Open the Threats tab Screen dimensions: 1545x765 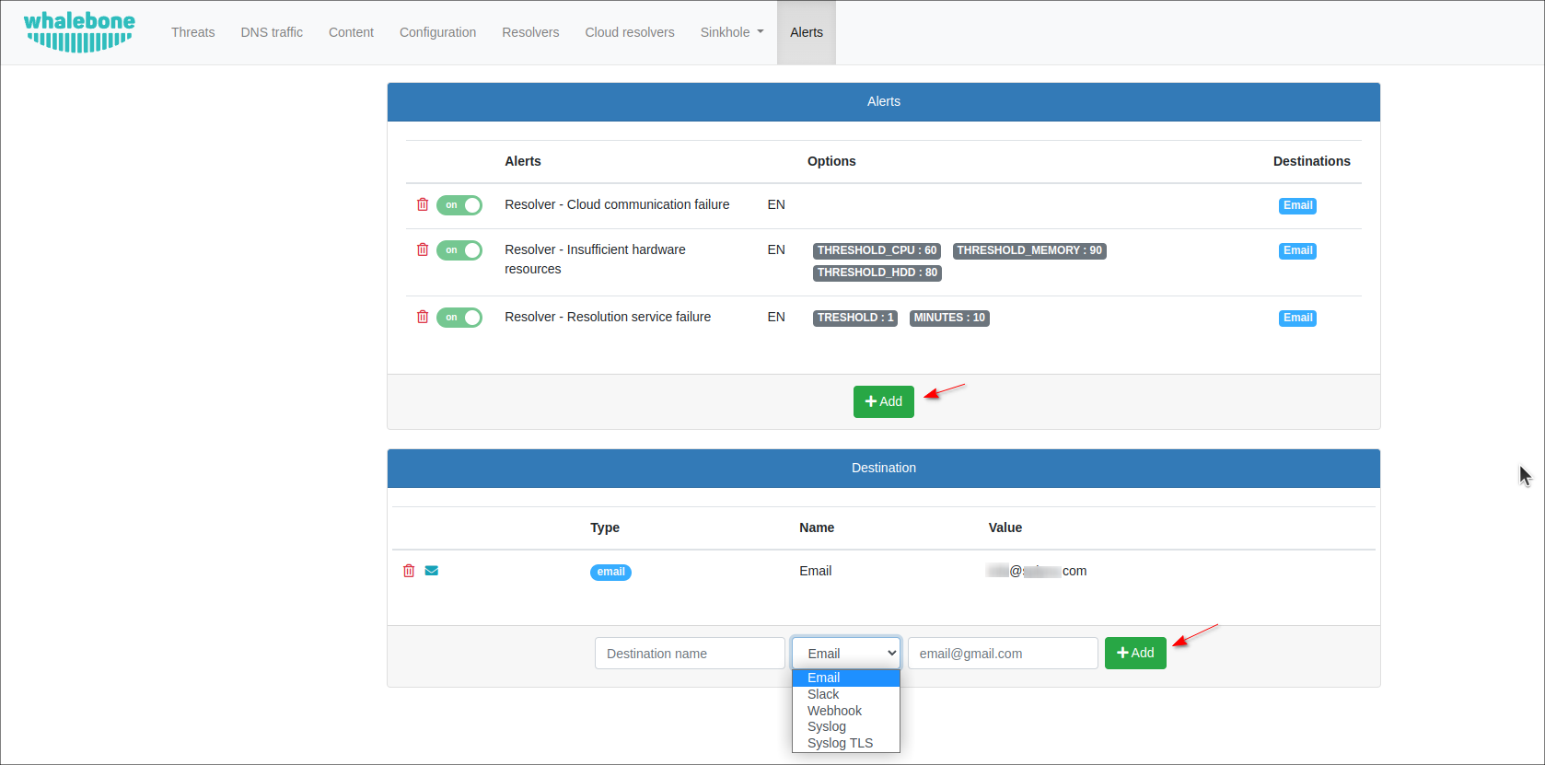coord(192,32)
